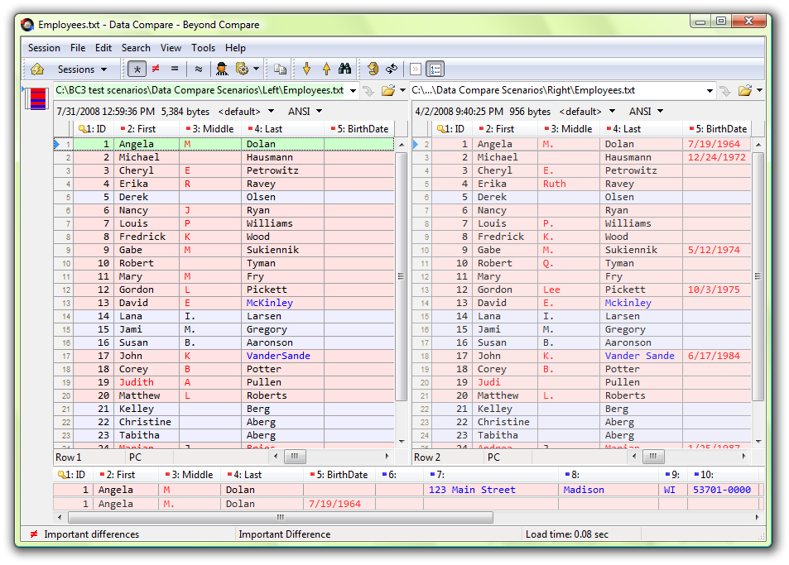This screenshot has height=565, width=789.
Task: Open Session Settings gear icon
Action: point(242,69)
